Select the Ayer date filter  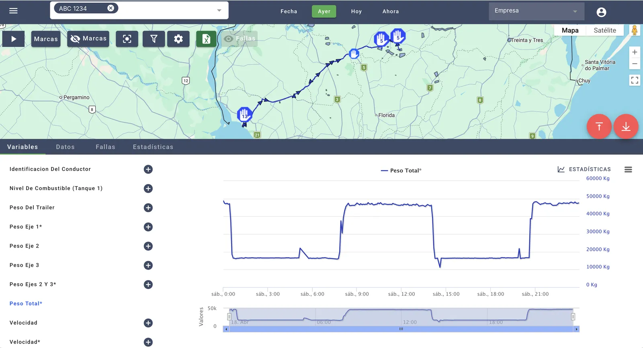pyautogui.click(x=324, y=11)
